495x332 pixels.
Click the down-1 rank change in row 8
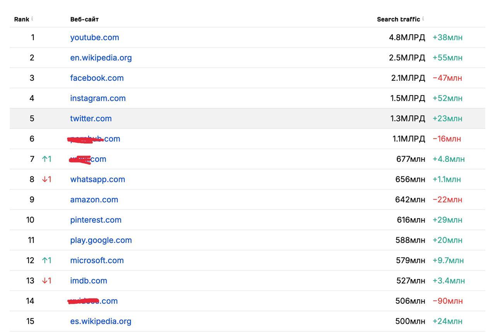click(x=47, y=179)
